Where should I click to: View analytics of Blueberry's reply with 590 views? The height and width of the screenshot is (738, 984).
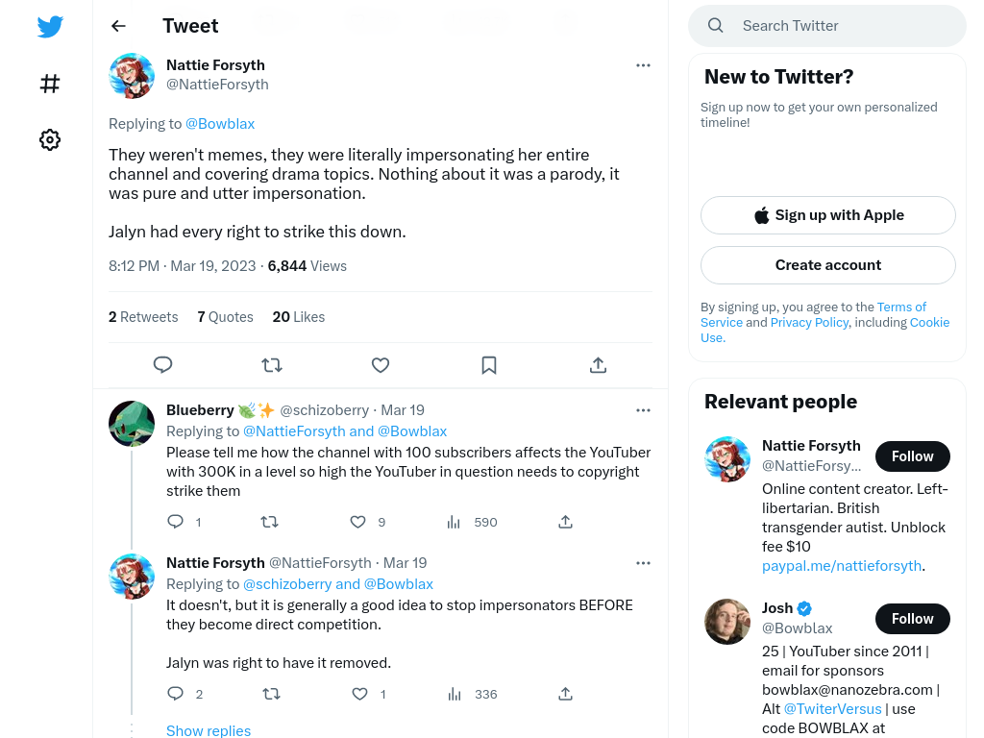click(472, 522)
